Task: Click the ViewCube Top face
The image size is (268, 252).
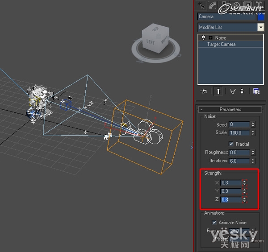Action: (x=156, y=29)
